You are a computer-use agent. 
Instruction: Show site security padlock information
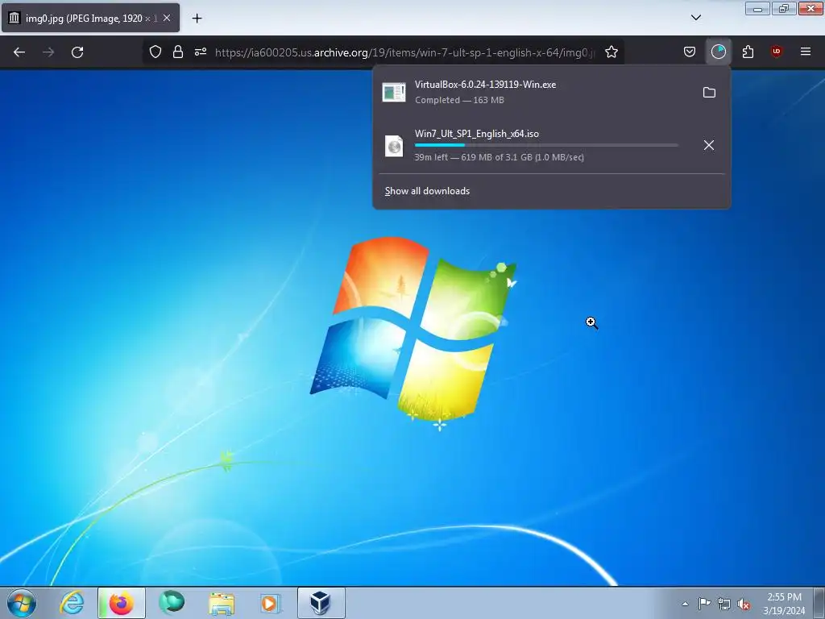[x=178, y=52]
